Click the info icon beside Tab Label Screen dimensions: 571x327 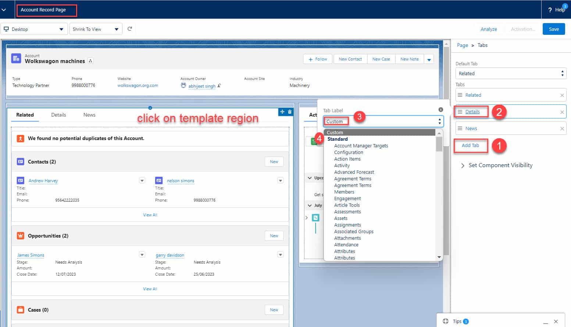[440, 110]
